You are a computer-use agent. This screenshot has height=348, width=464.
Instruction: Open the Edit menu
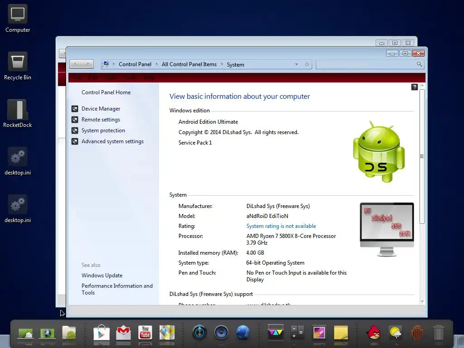pyautogui.click(x=92, y=78)
